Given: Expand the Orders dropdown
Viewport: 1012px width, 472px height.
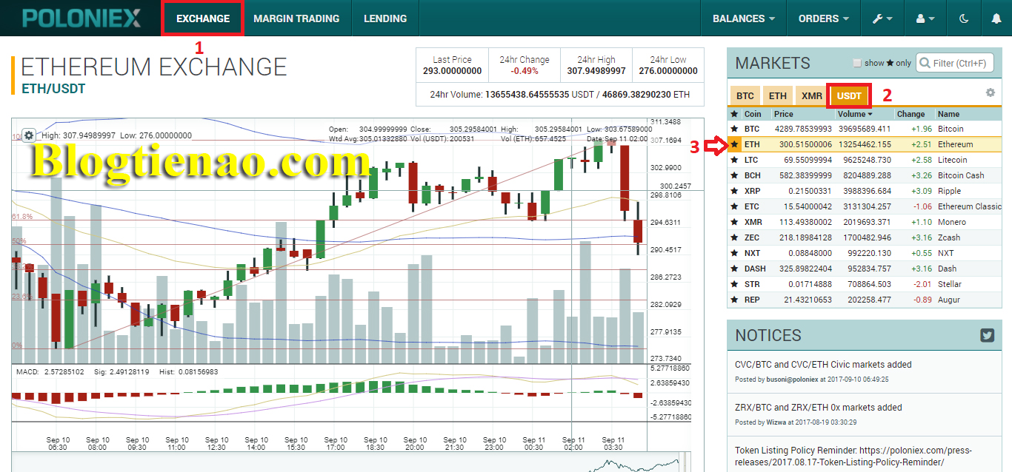Looking at the screenshot, I should pyautogui.click(x=823, y=18).
